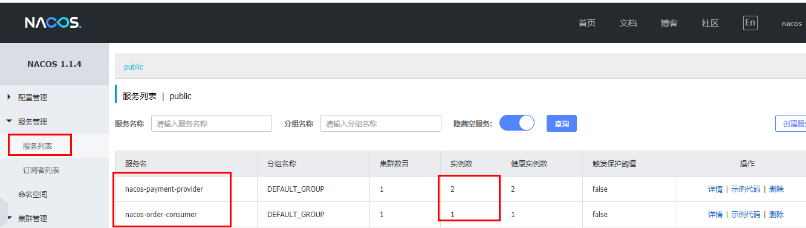Click instance count 1 for nacos-order-consumer
The height and width of the screenshot is (228, 806).
[x=452, y=215]
